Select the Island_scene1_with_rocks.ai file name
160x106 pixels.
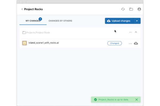43,43
